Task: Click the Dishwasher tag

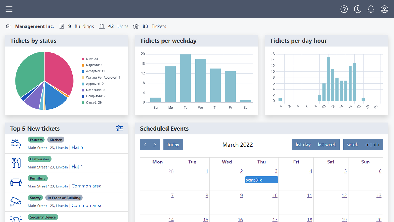Action: (40, 159)
